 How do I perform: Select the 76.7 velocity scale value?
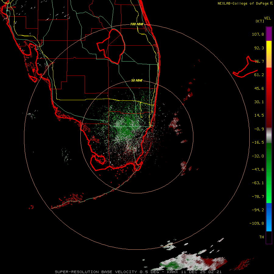[x=259, y=61]
